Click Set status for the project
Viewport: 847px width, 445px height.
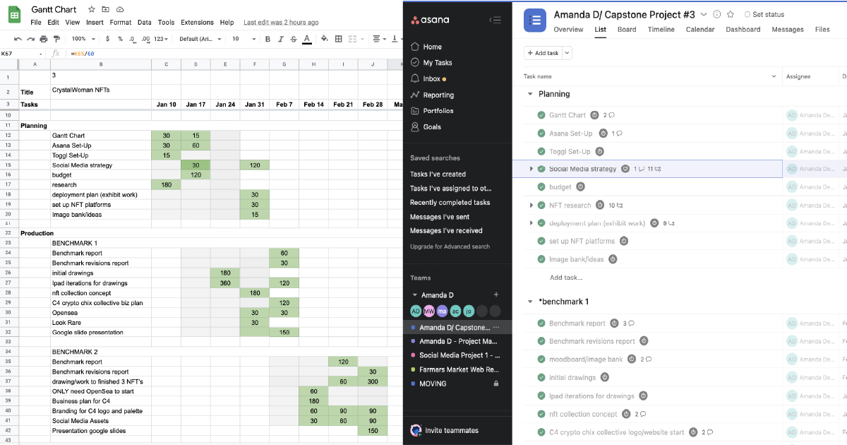click(764, 14)
